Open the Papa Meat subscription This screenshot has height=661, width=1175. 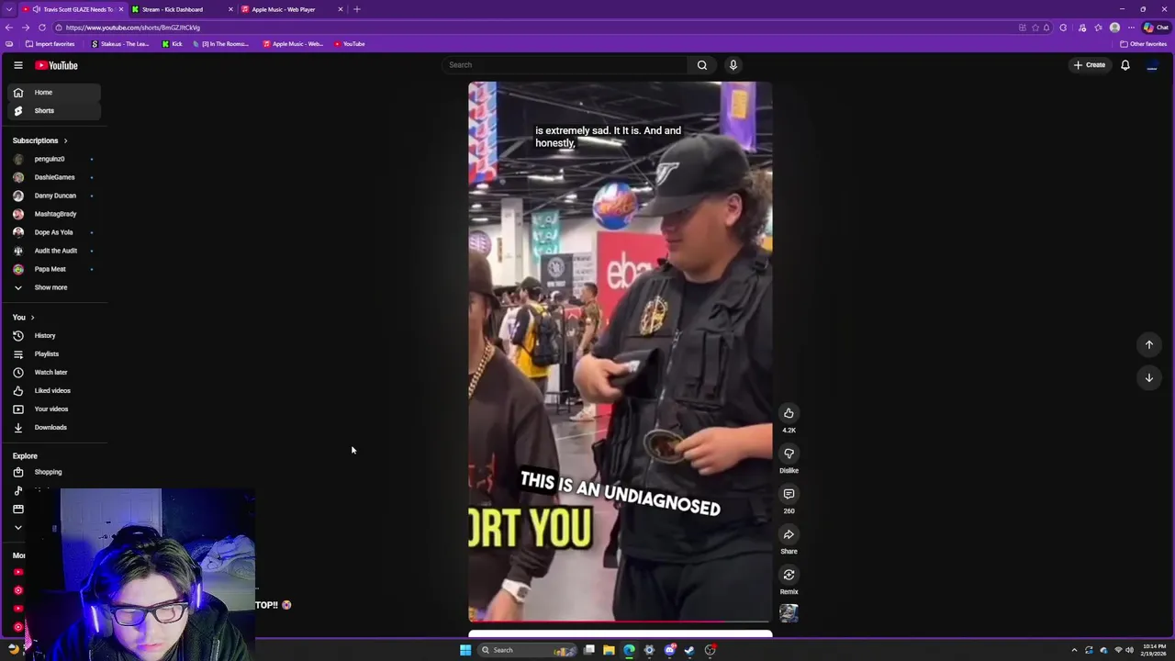point(54,269)
